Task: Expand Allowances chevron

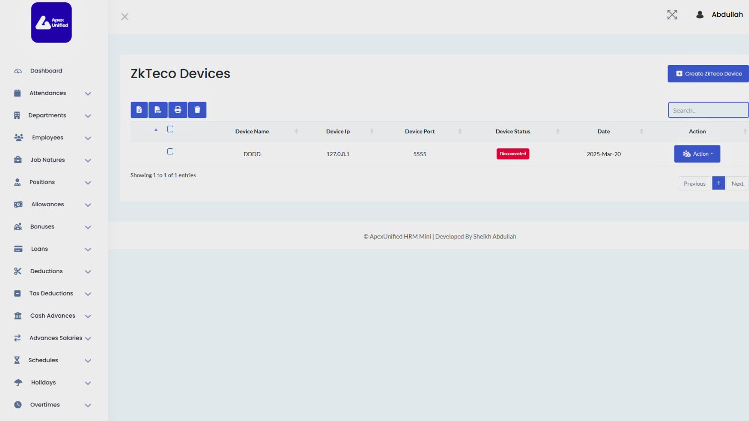Action: coord(88,205)
